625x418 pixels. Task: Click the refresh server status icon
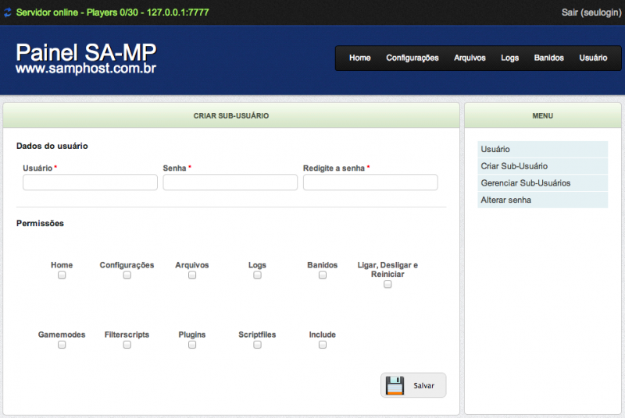(x=8, y=12)
